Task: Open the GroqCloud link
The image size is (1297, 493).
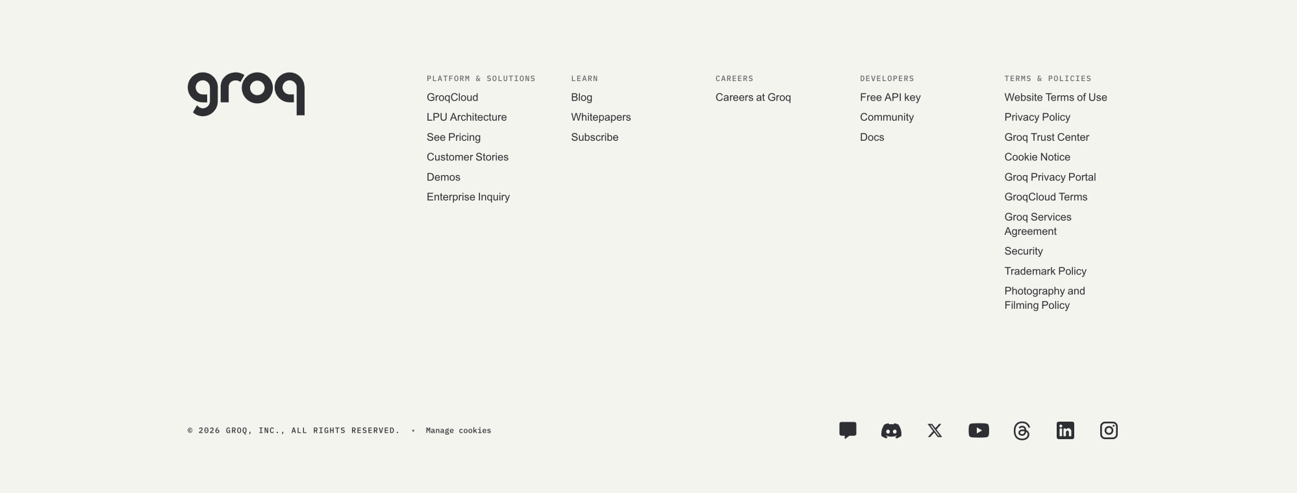Action: click(x=452, y=97)
